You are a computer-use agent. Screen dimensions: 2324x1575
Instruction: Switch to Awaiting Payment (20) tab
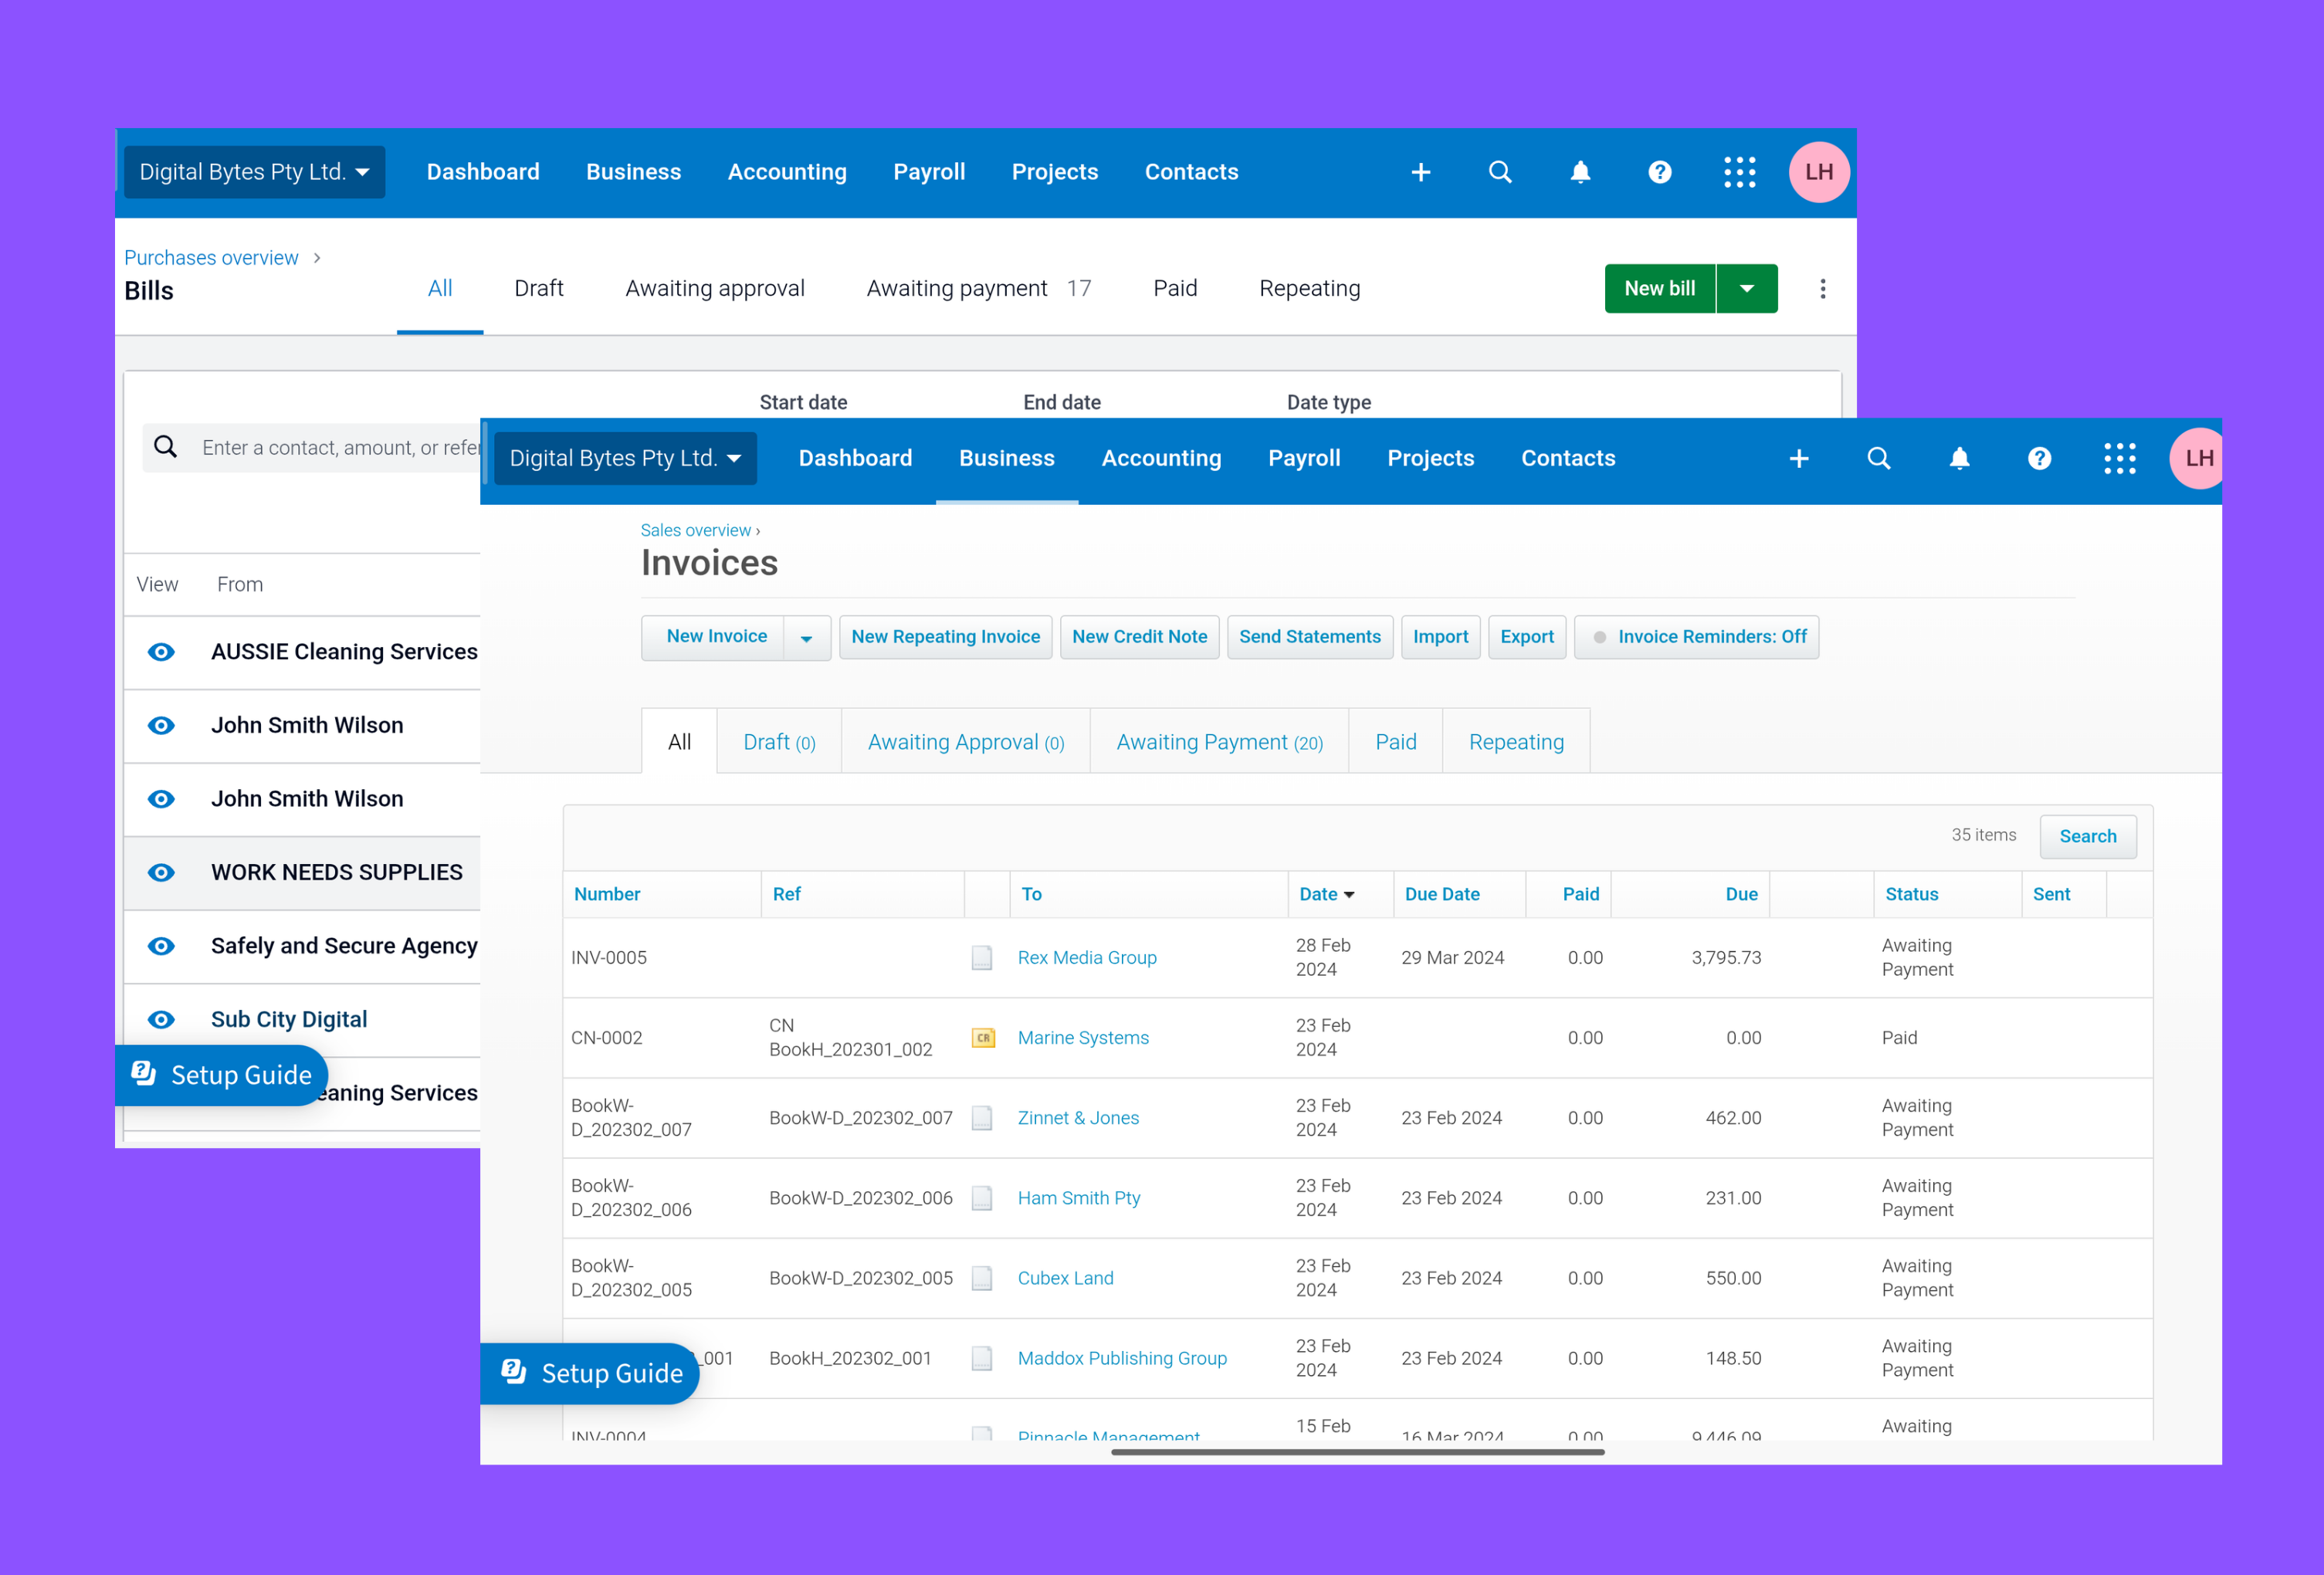(1218, 742)
